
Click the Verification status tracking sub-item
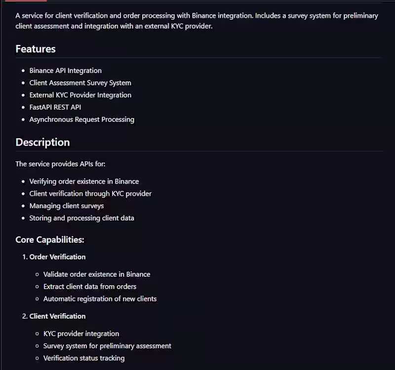(x=84, y=358)
